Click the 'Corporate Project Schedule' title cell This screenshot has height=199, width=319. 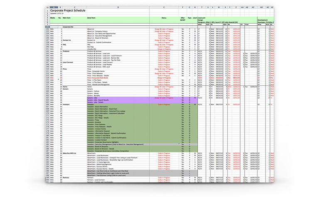pos(68,10)
